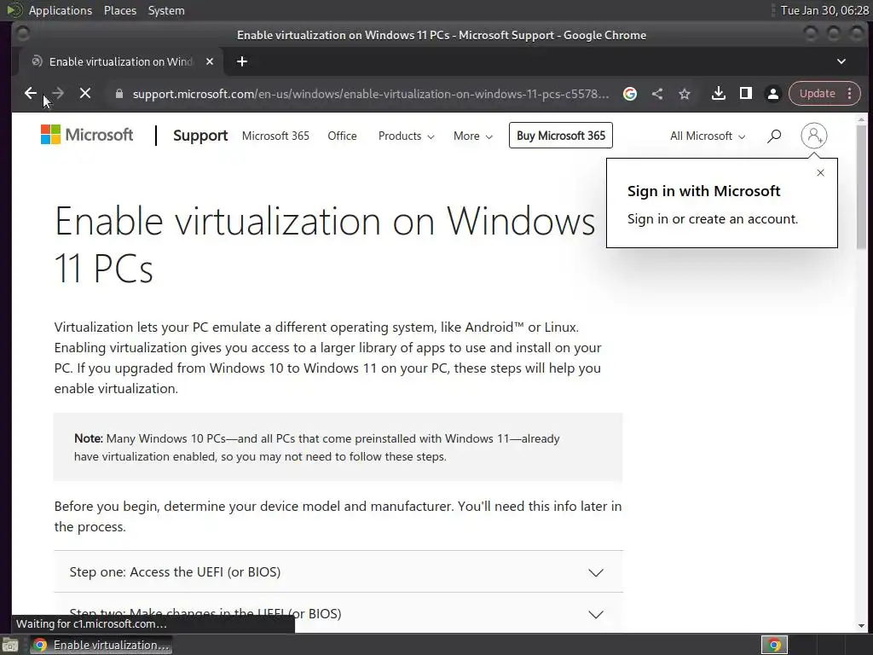The image size is (873, 655).
Task: Click the forward navigation arrow
Action: (x=57, y=94)
